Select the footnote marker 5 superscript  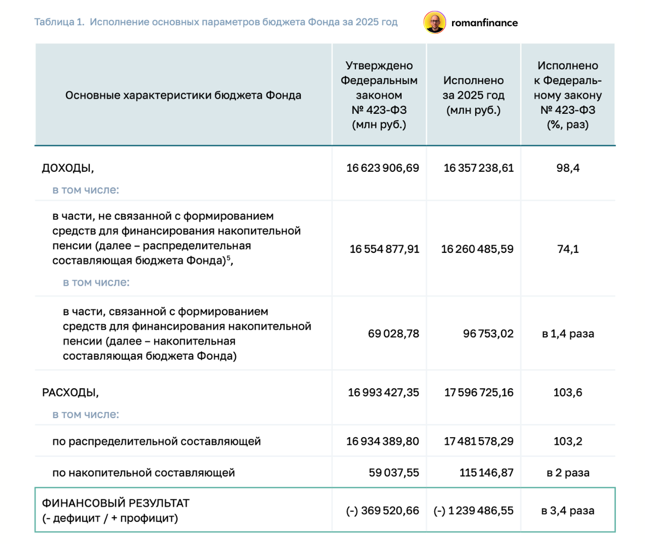pos(228,258)
